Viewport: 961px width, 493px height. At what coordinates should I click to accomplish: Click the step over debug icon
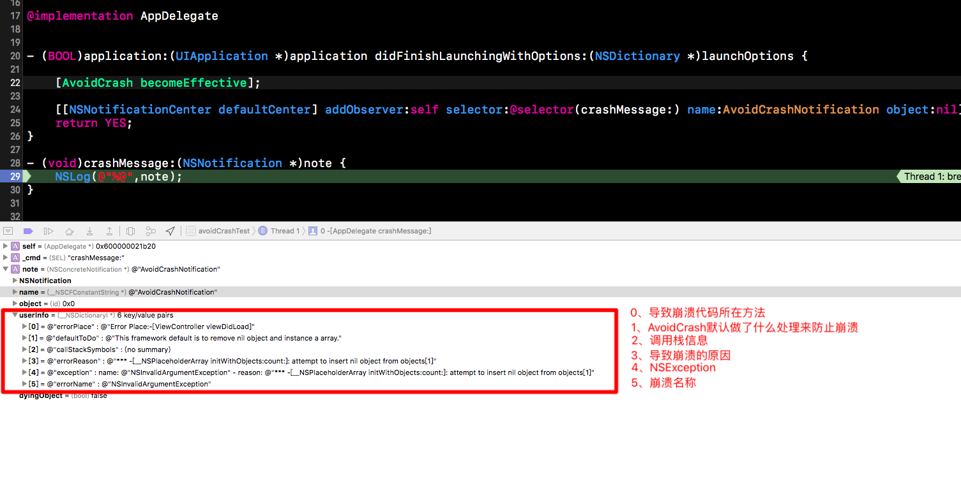[69, 231]
